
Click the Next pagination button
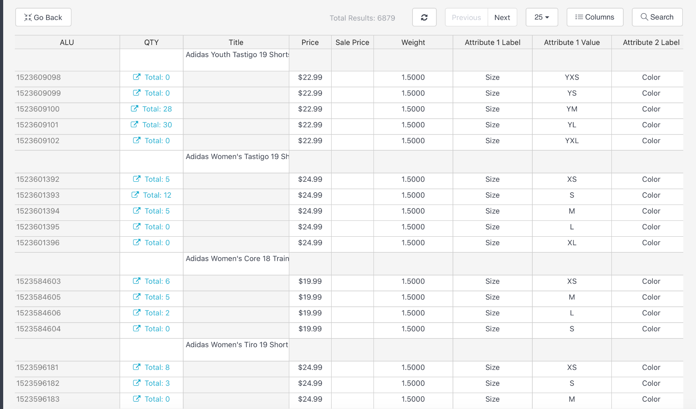click(x=502, y=17)
